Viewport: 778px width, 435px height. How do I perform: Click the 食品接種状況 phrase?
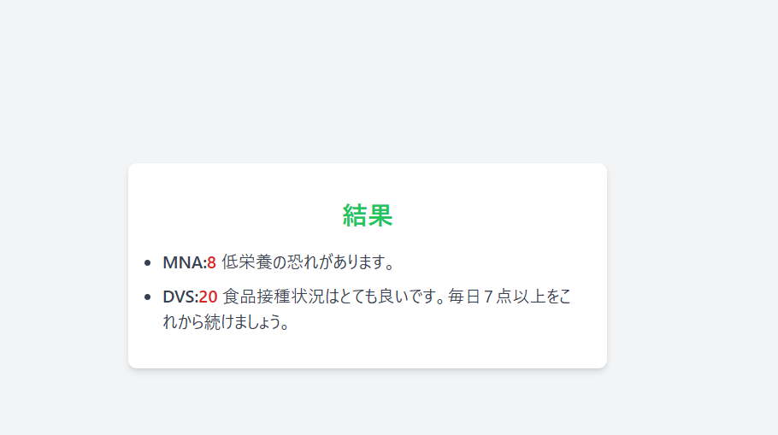click(x=273, y=297)
